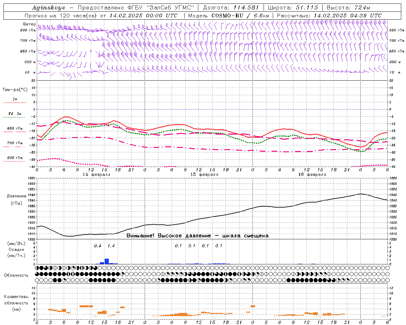Screen dimensions: 406x325
Task: Click the precipitation value "1.4"
Action: (x=111, y=246)
